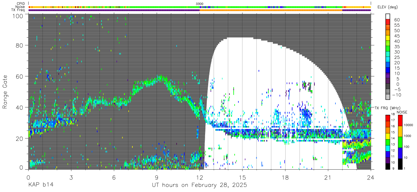The width and height of the screenshot is (417, 192).
Task: Click the 100 tick on Range Gate axis
Action: click(18, 16)
